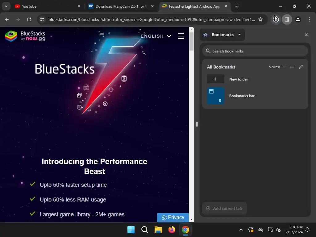This screenshot has height=237, width=316.
Task: Toggle the Chrome side panel button
Action: click(x=287, y=19)
